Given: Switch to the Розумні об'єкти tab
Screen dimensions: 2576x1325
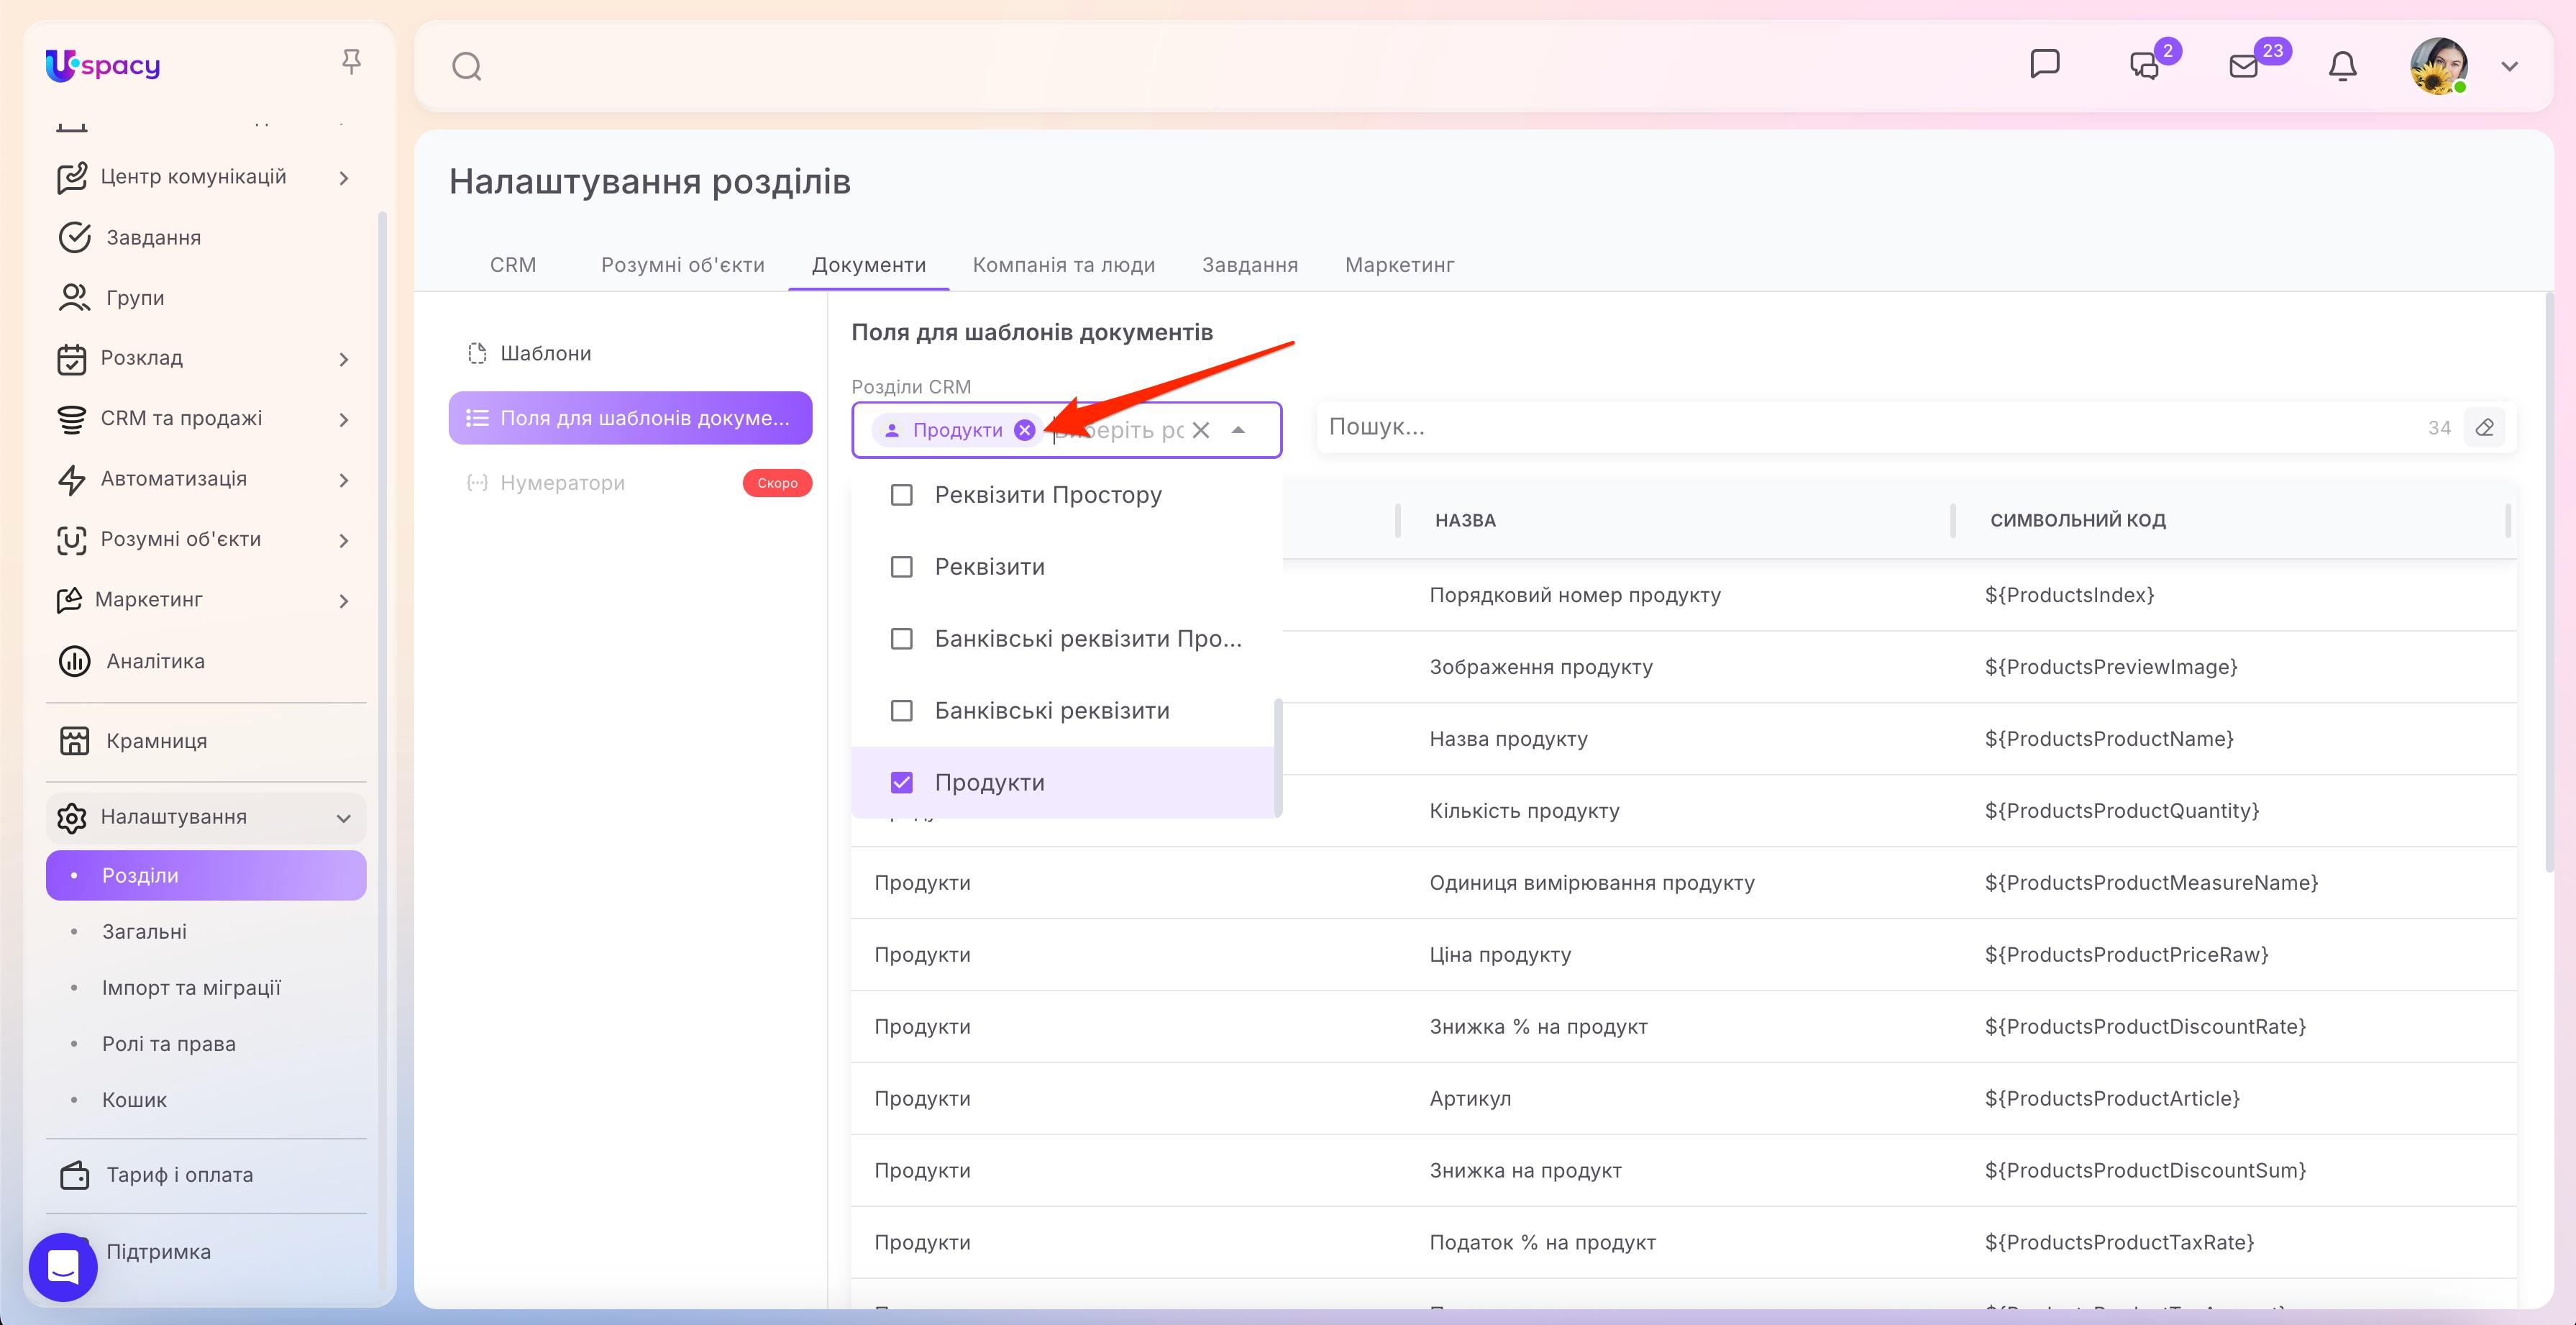Looking at the screenshot, I should click(x=683, y=265).
